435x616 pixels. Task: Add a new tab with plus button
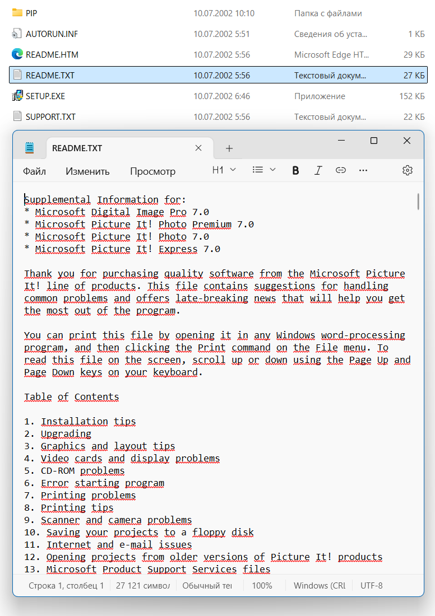[229, 148]
